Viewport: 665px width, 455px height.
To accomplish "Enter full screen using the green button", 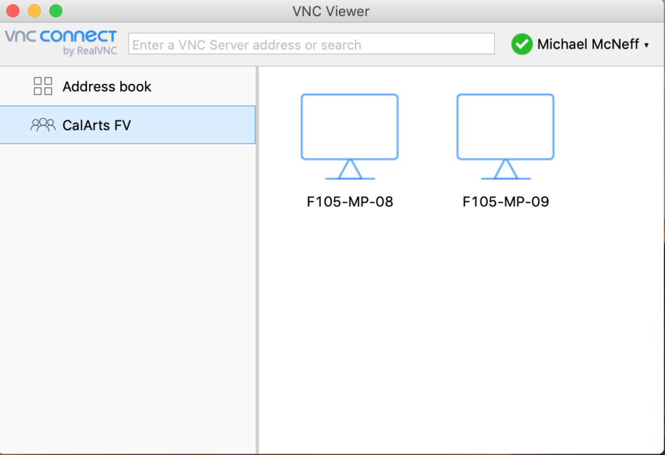I will coord(56,11).
